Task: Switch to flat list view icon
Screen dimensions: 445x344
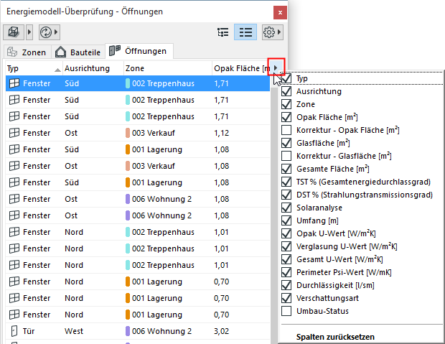Action: pyautogui.click(x=245, y=32)
